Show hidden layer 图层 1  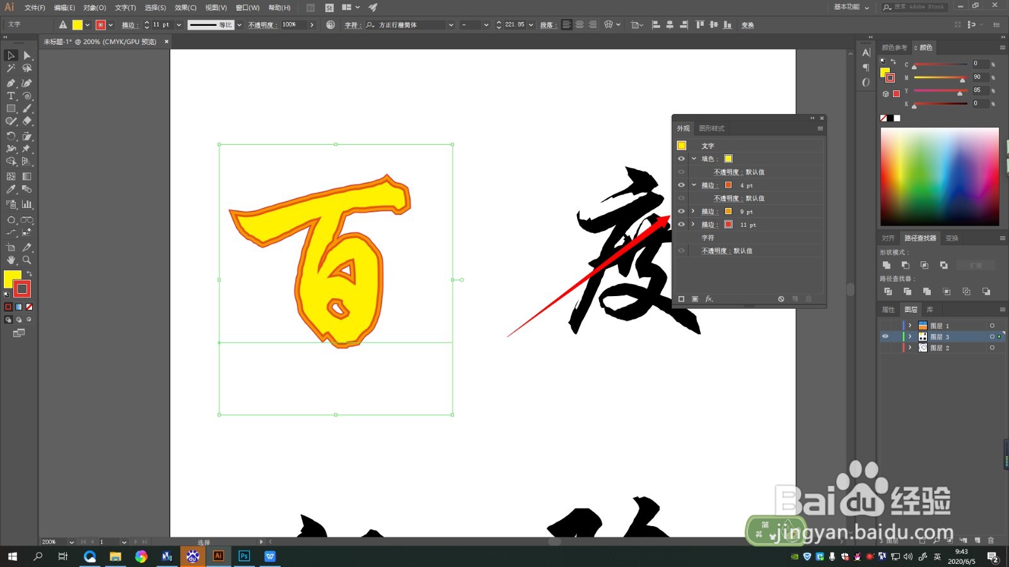click(885, 326)
